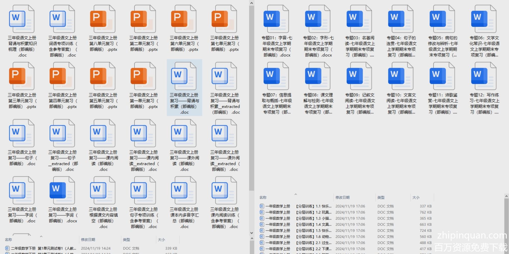Select 二年级数学下册 第1单元测试卷1 row

point(43,248)
